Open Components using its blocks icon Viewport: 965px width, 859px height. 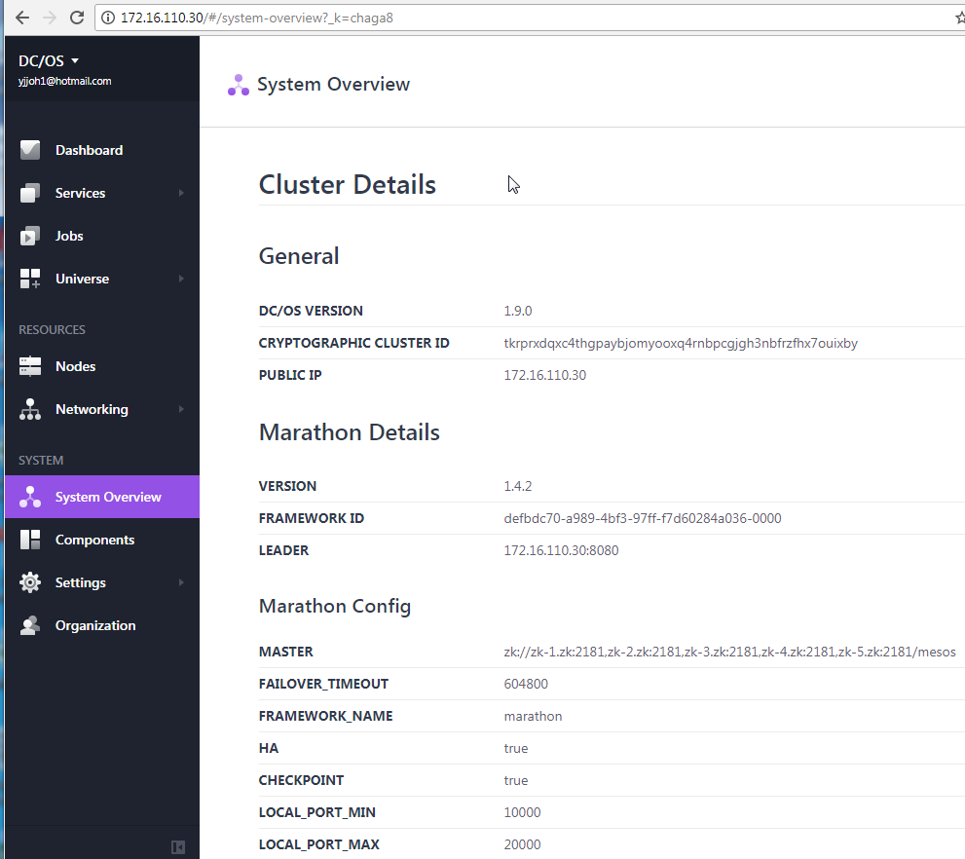29,540
